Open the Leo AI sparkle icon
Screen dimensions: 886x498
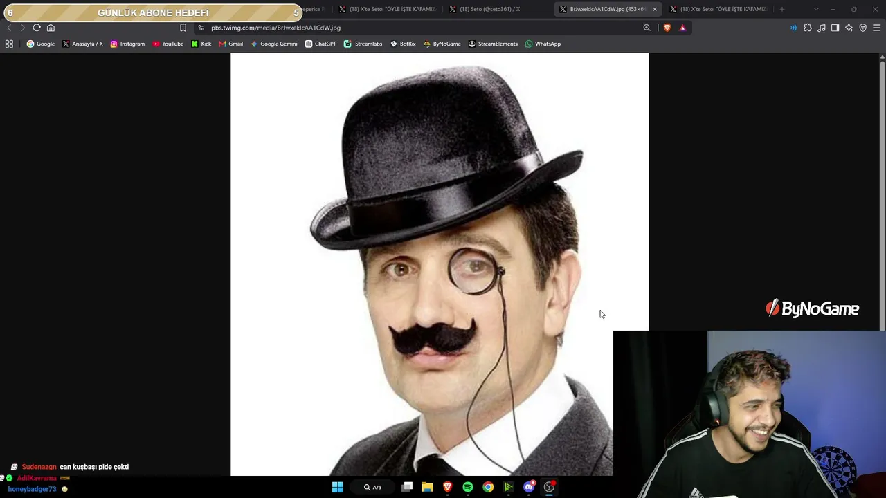849,28
